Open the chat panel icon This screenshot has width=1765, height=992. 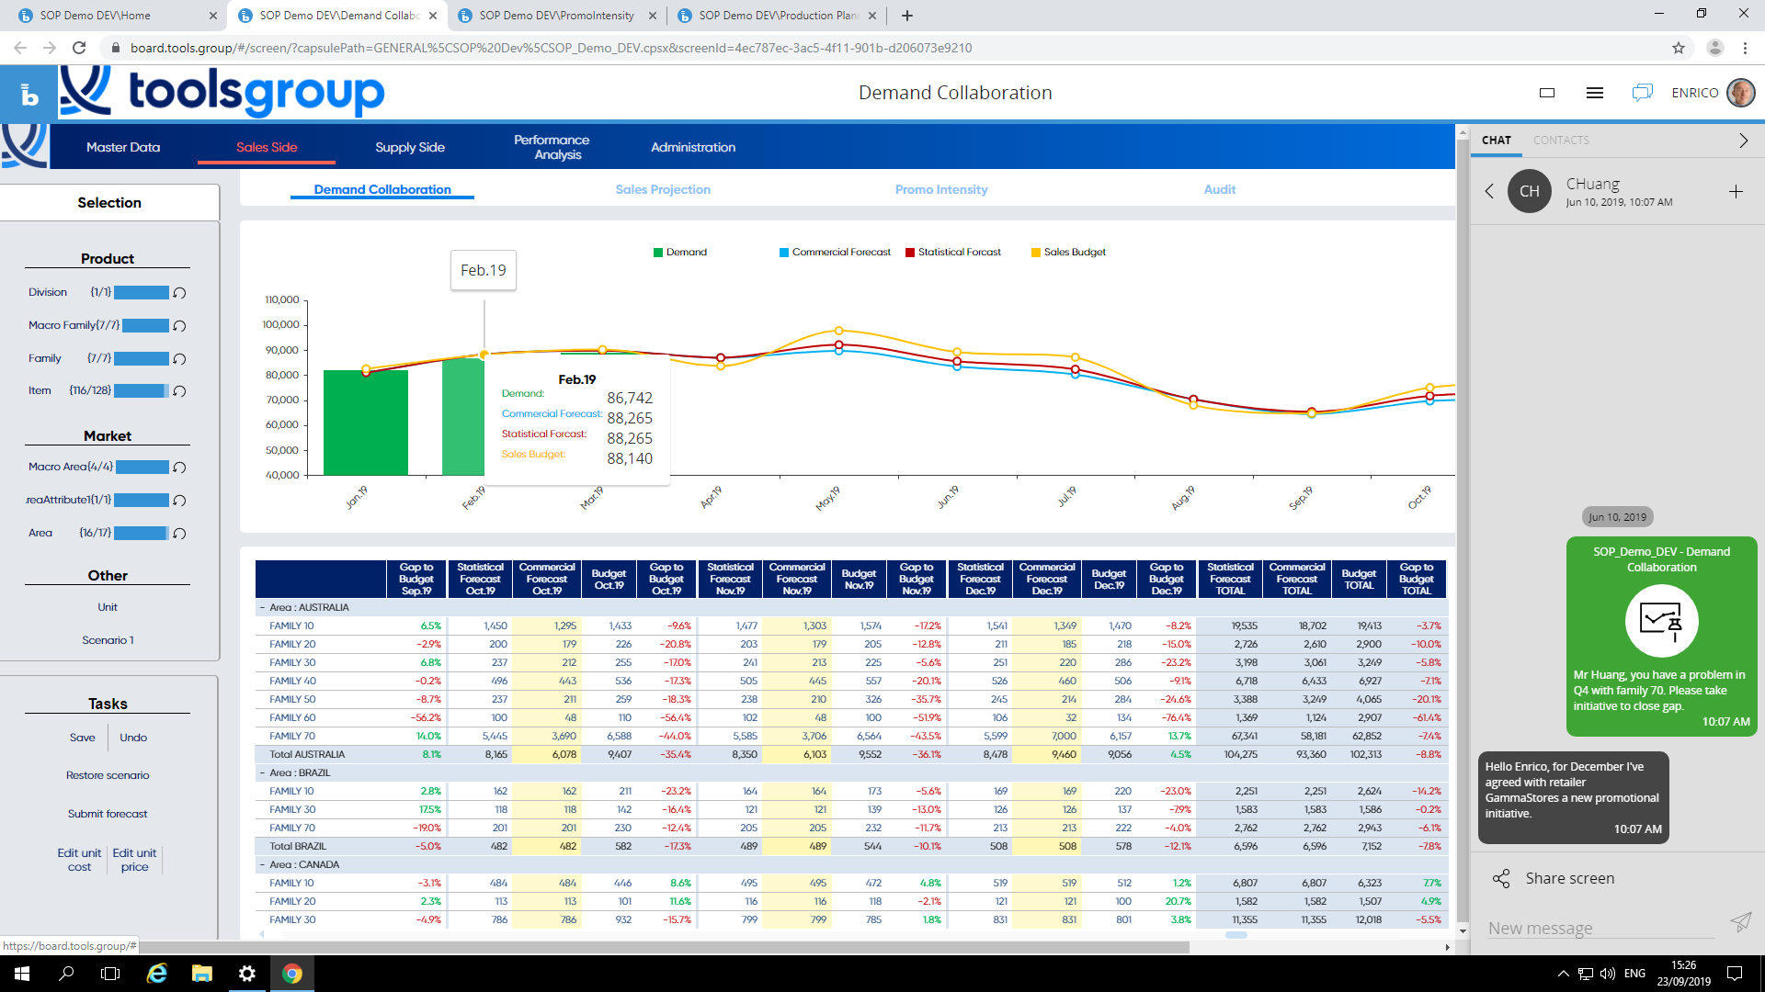point(1644,92)
